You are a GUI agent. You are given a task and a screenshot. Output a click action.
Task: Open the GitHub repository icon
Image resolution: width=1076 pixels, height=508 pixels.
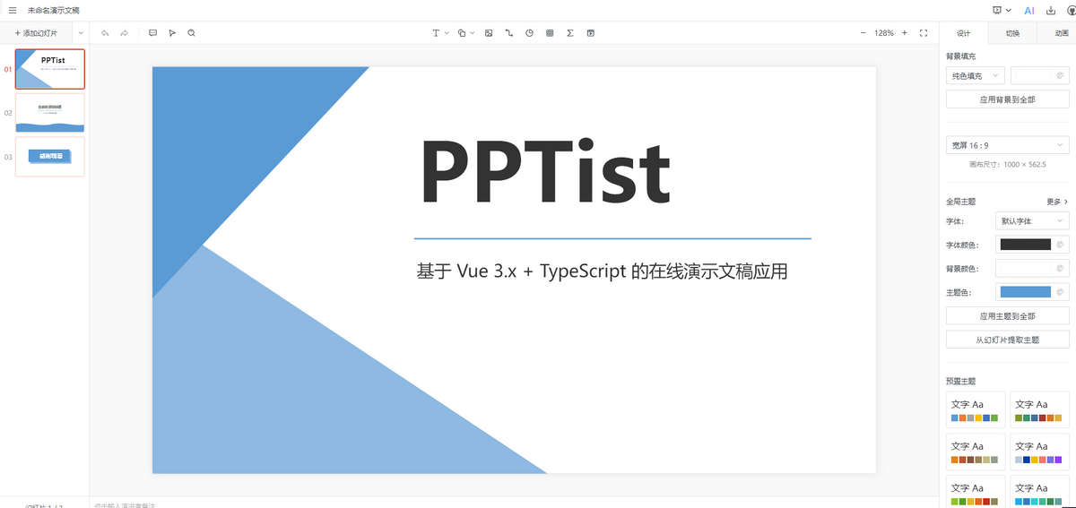point(1071,10)
